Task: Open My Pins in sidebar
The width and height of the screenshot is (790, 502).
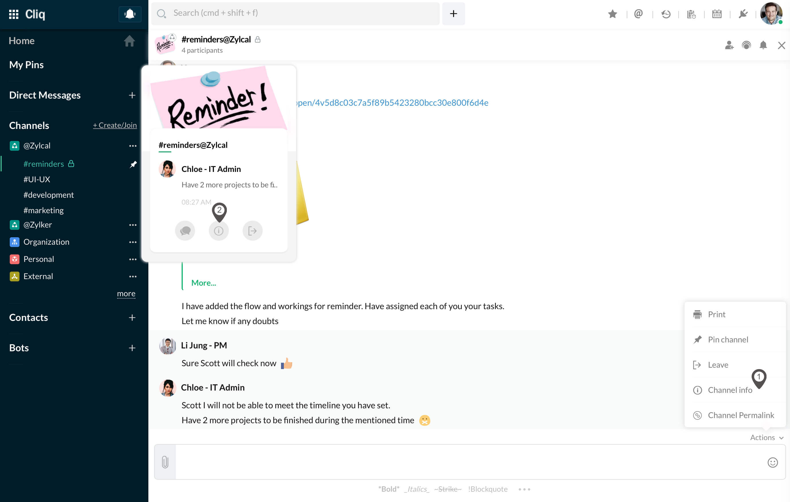Action: pyautogui.click(x=26, y=65)
